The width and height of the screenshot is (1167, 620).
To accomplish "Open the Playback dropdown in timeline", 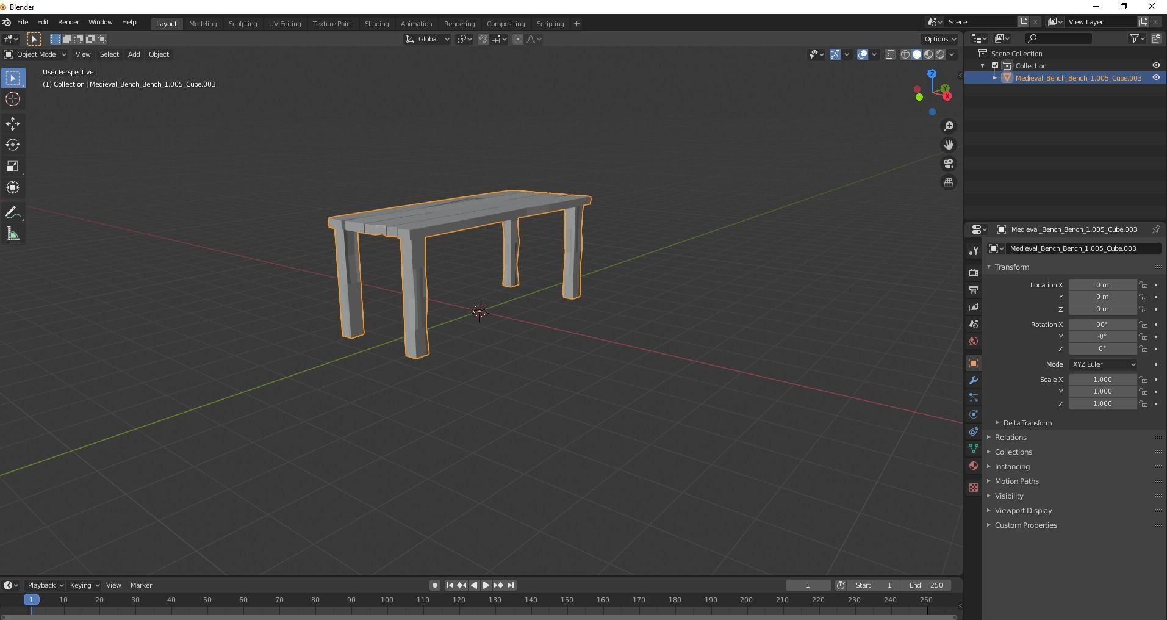I will tap(45, 585).
